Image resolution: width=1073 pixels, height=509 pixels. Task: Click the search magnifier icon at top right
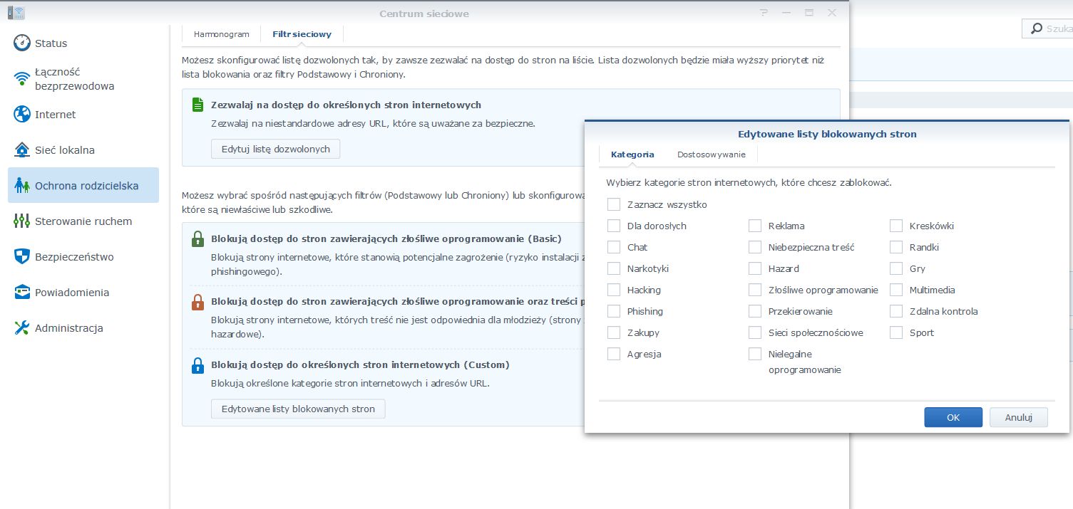coord(1035,28)
